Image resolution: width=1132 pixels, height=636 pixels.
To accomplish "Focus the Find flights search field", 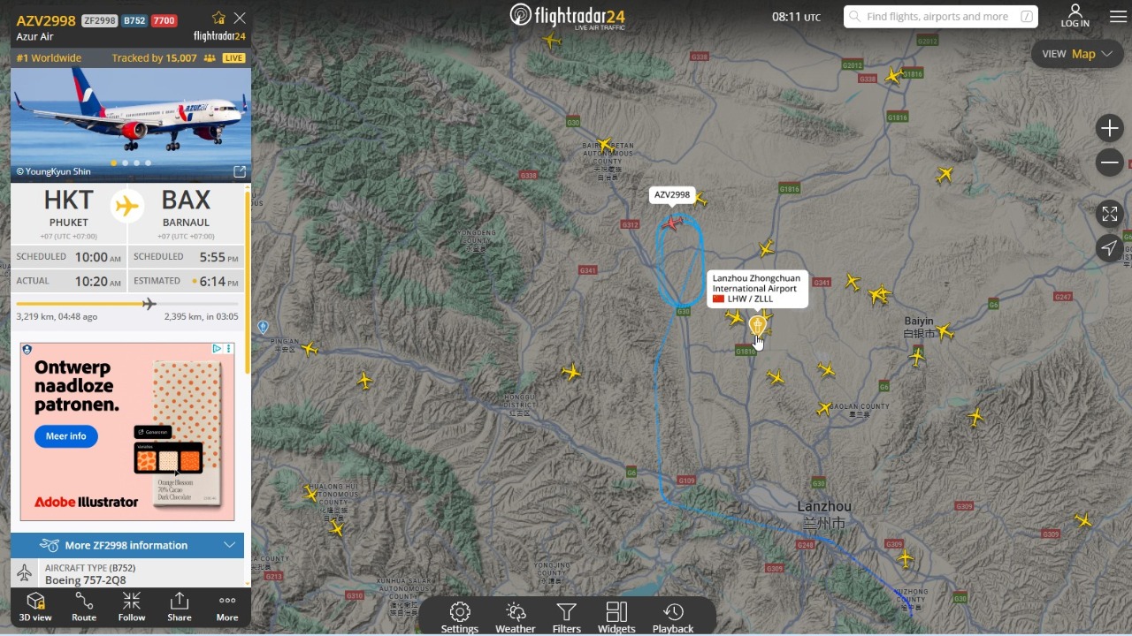I will point(941,17).
